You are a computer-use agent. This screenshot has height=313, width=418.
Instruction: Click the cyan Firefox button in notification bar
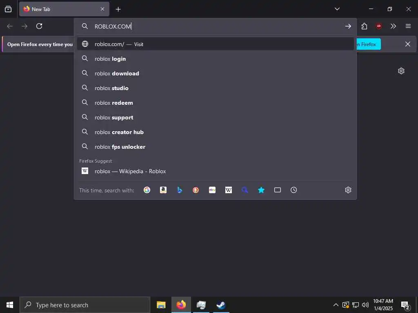point(369,44)
